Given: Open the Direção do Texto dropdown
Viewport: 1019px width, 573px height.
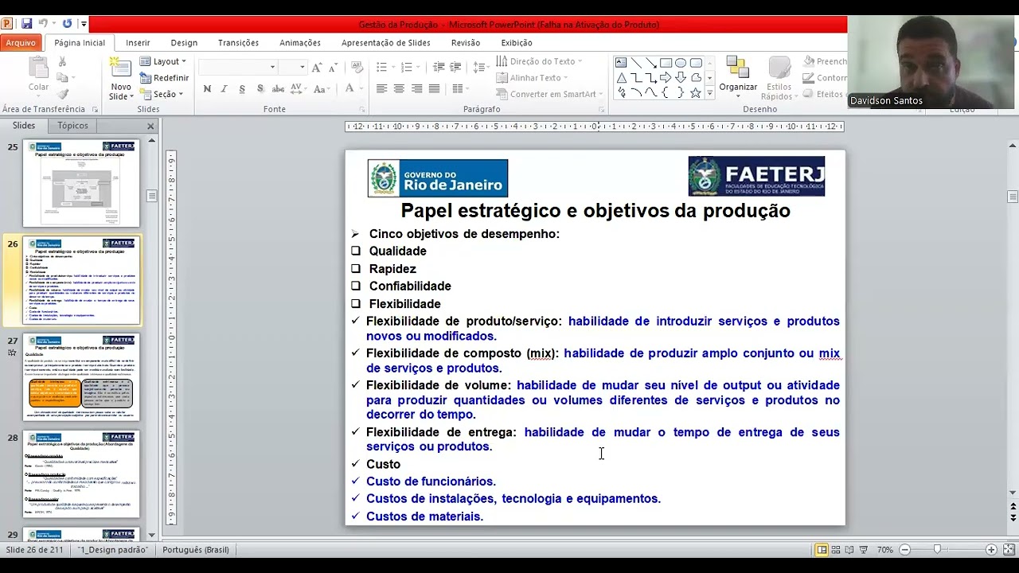Looking at the screenshot, I should pyautogui.click(x=539, y=61).
